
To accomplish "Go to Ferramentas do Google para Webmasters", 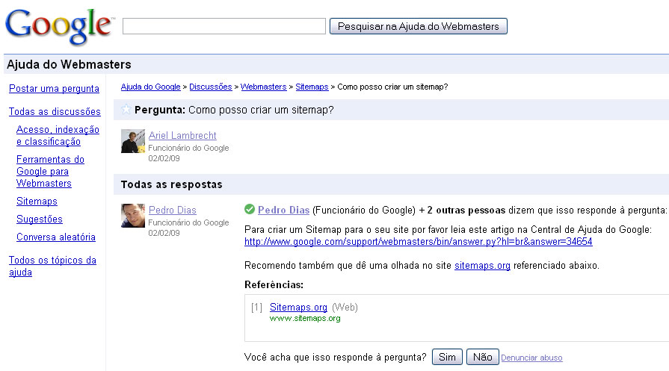I will point(49,171).
